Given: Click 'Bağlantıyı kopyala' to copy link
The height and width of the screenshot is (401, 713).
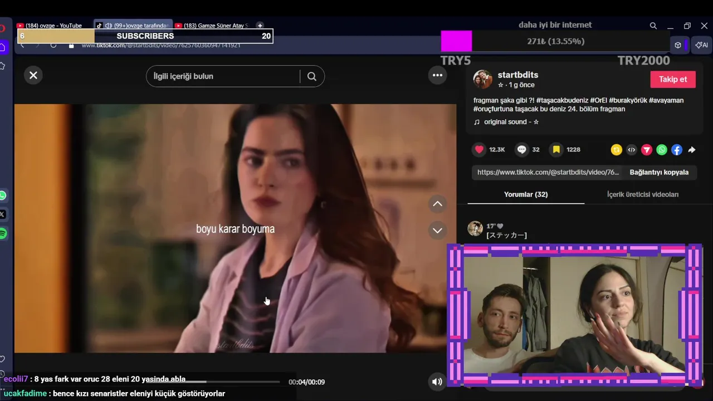Looking at the screenshot, I should (x=659, y=172).
